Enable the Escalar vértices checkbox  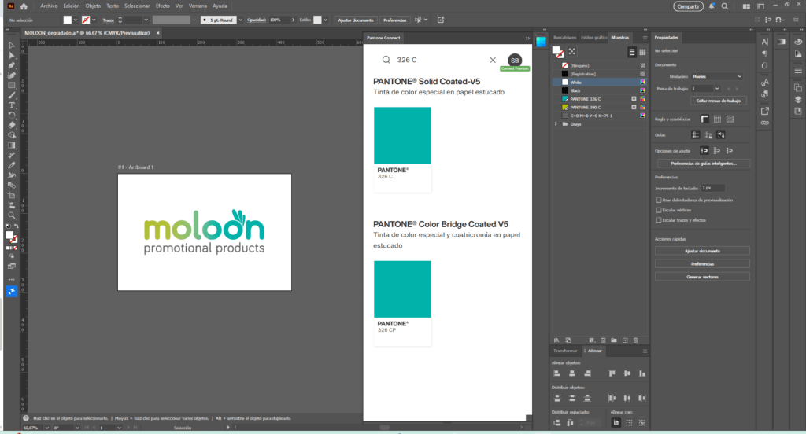tap(659, 210)
